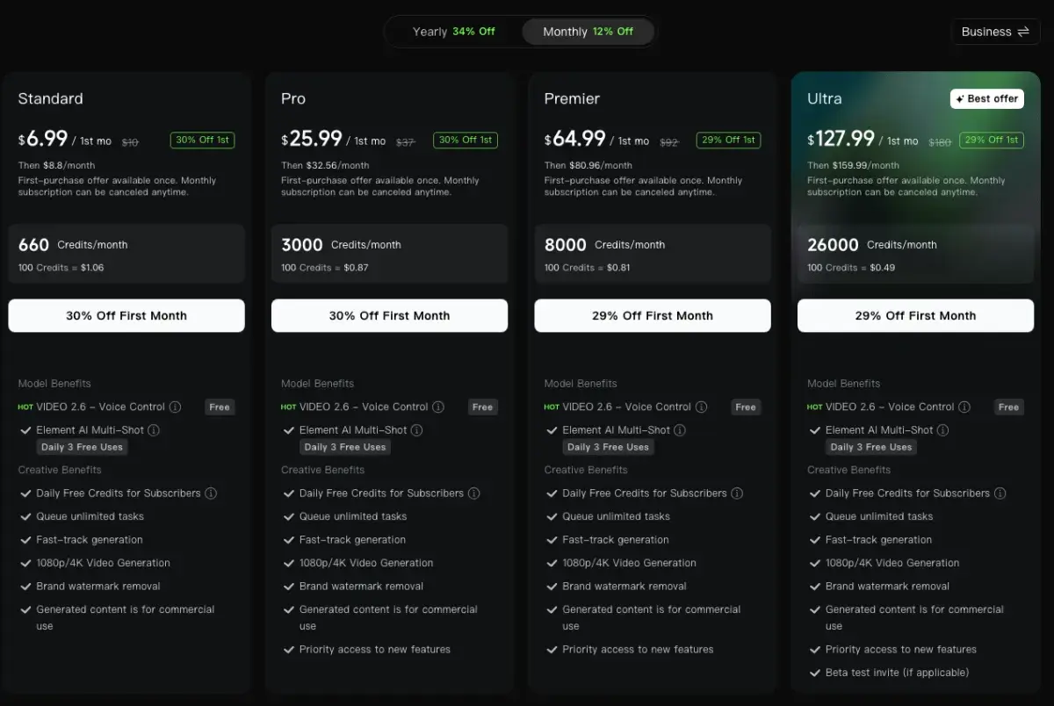Click the $64.99 Premier price

(x=575, y=139)
